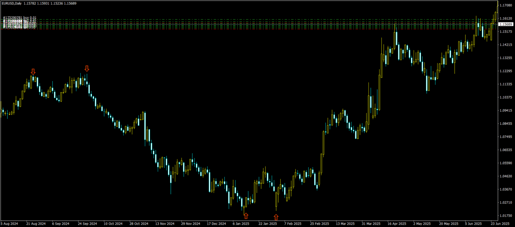
Task: Click the 21 Aug 2024 date label
Action: [36, 224]
